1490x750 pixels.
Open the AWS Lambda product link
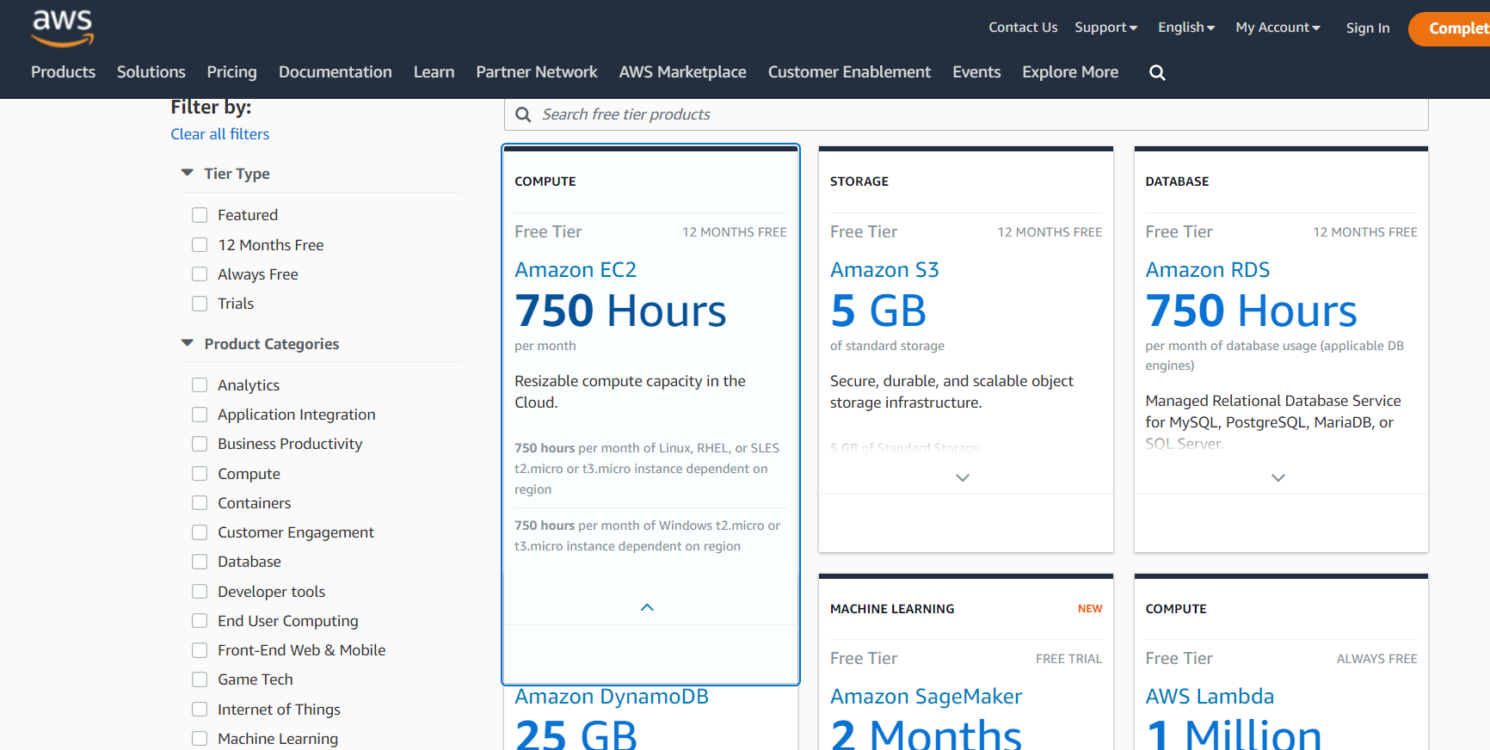tap(1210, 697)
